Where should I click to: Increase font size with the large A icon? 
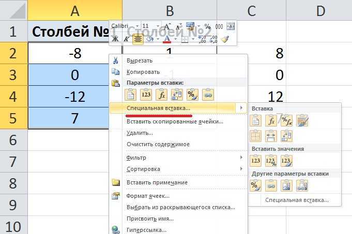tap(167, 27)
